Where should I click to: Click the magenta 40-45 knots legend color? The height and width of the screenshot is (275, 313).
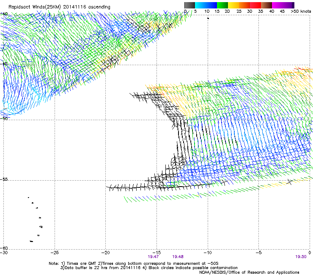[x=277, y=5]
